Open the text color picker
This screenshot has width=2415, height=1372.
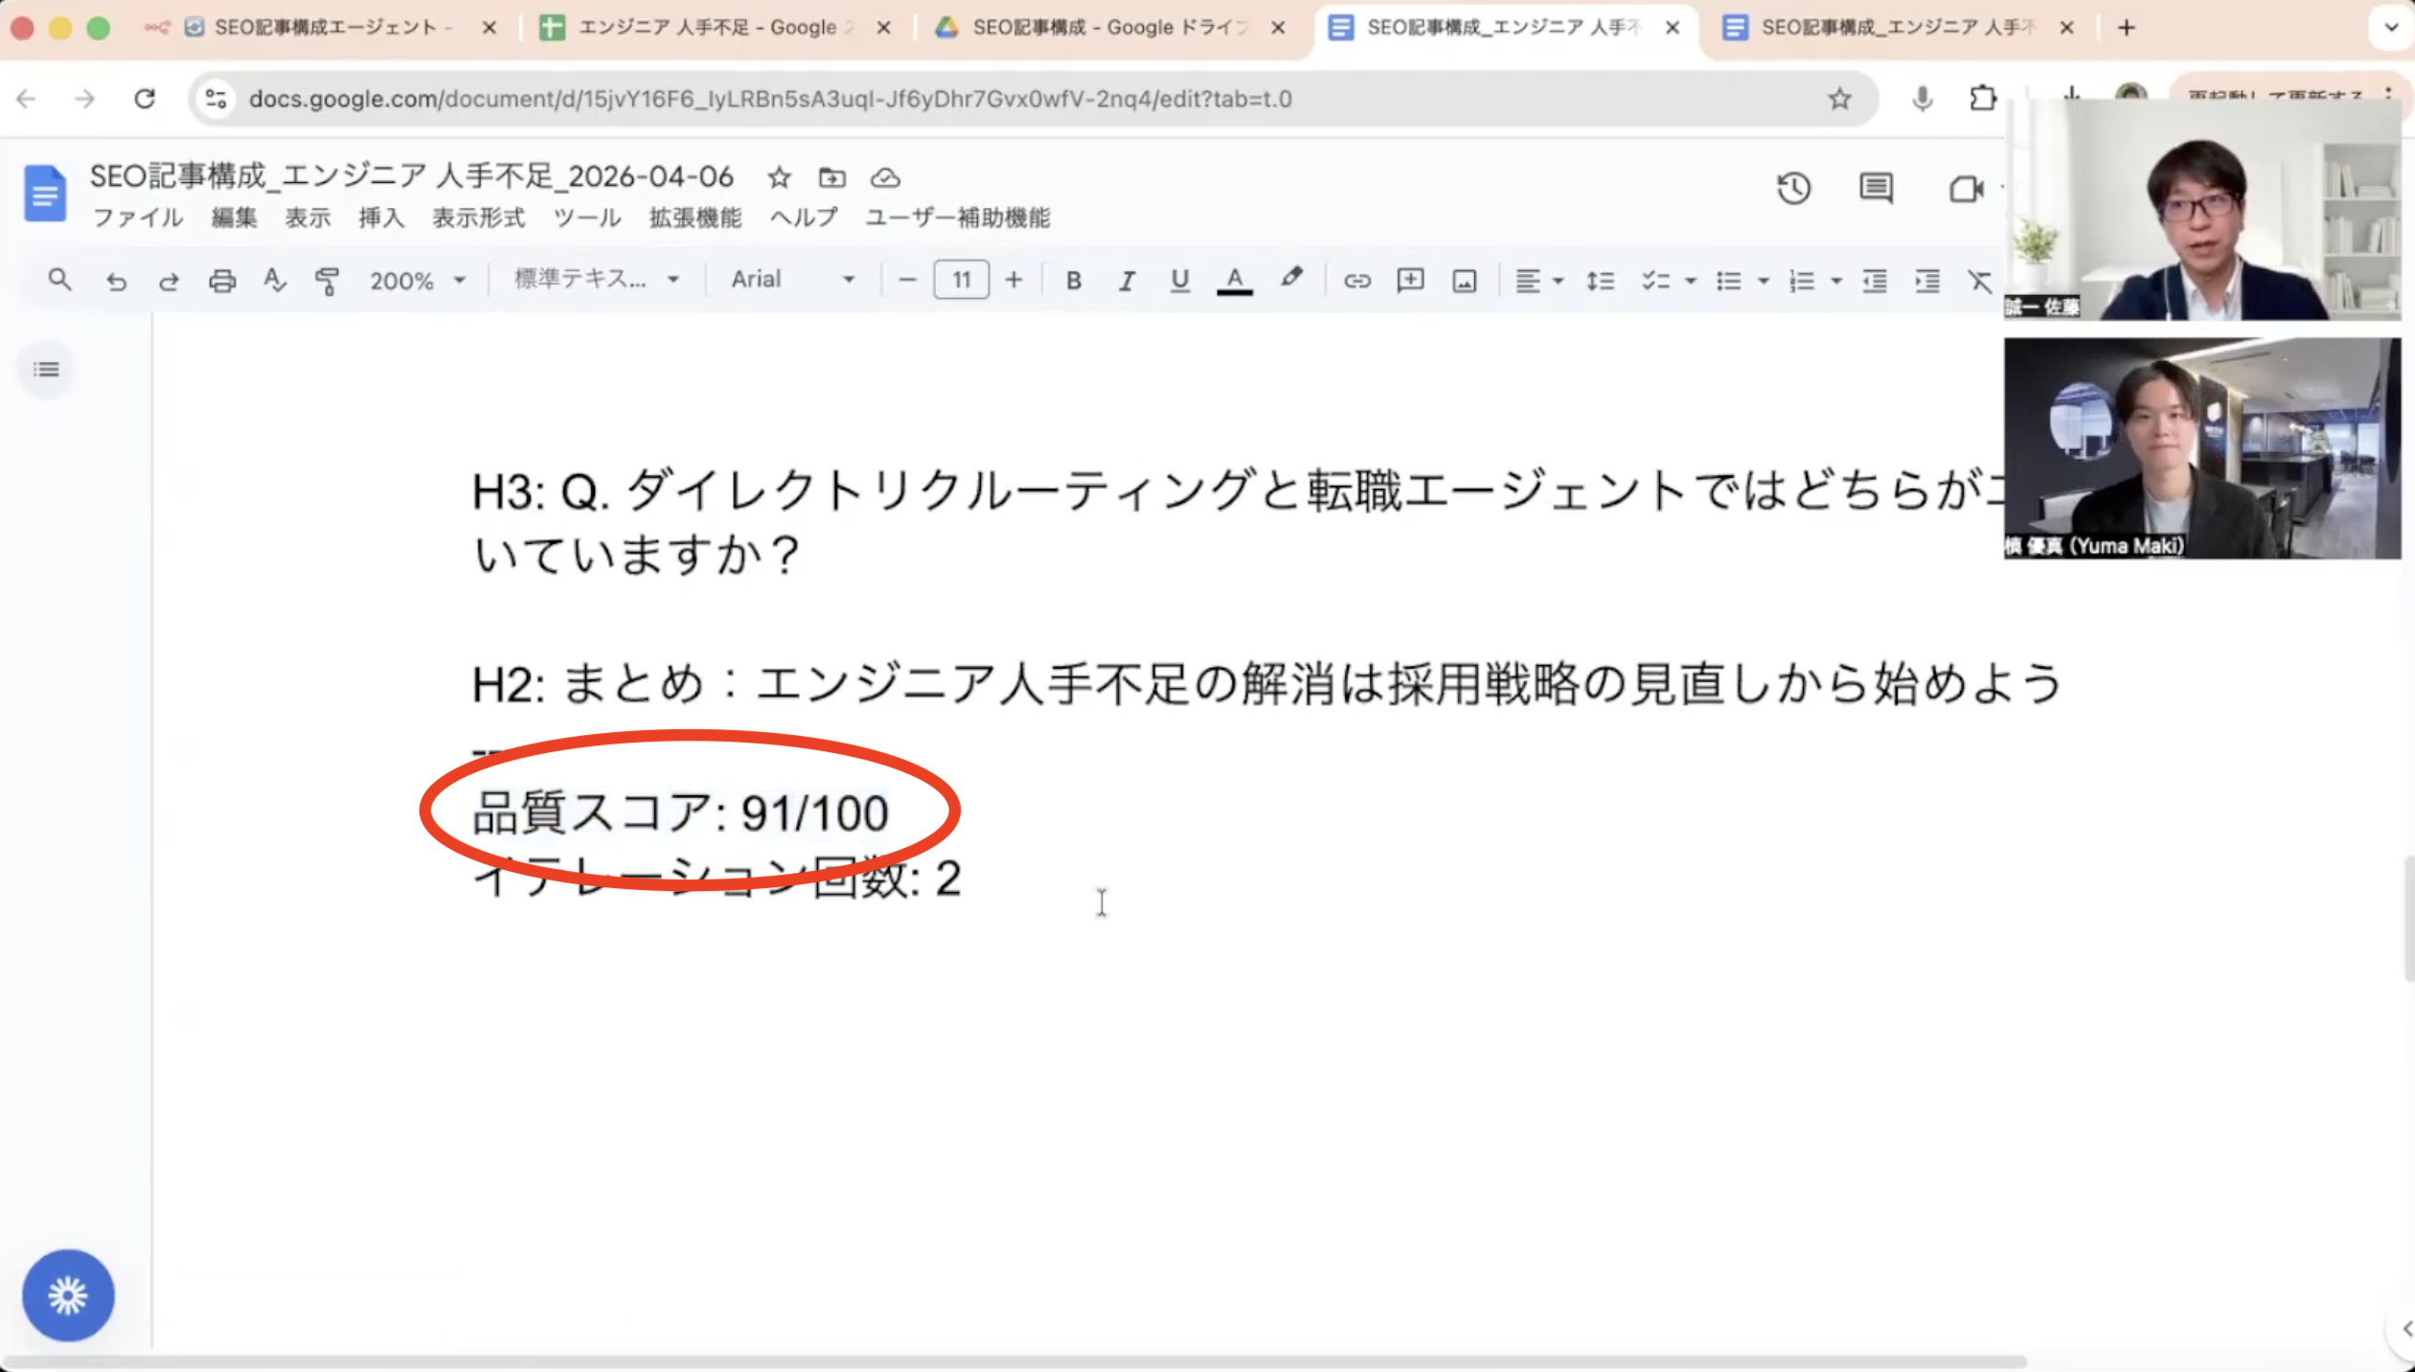click(x=1235, y=281)
